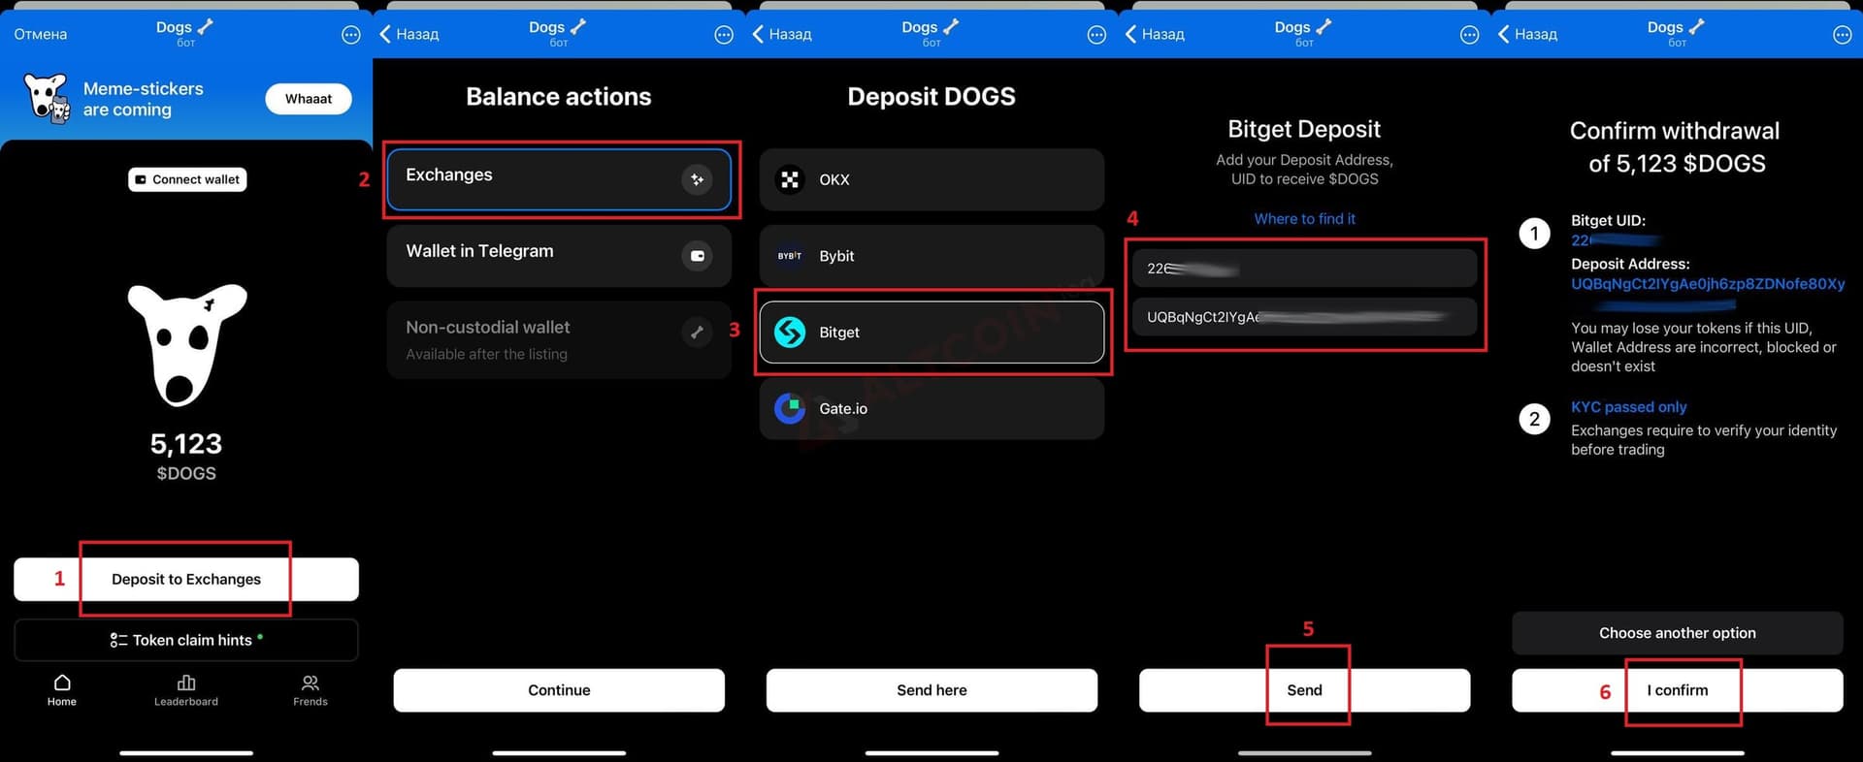Image resolution: width=1863 pixels, height=762 pixels.
Task: Select the Exchanges option
Action: coord(559,179)
